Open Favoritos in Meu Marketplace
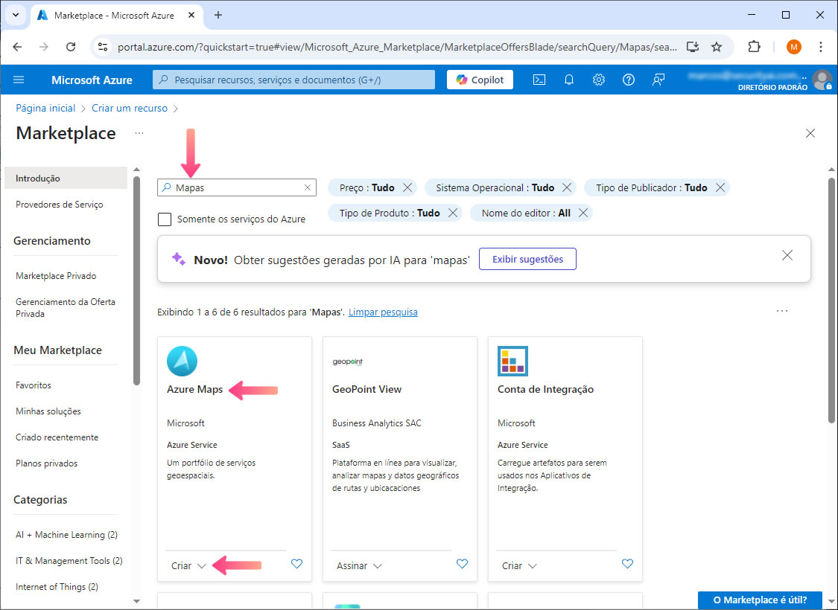838x610 pixels. click(33, 385)
